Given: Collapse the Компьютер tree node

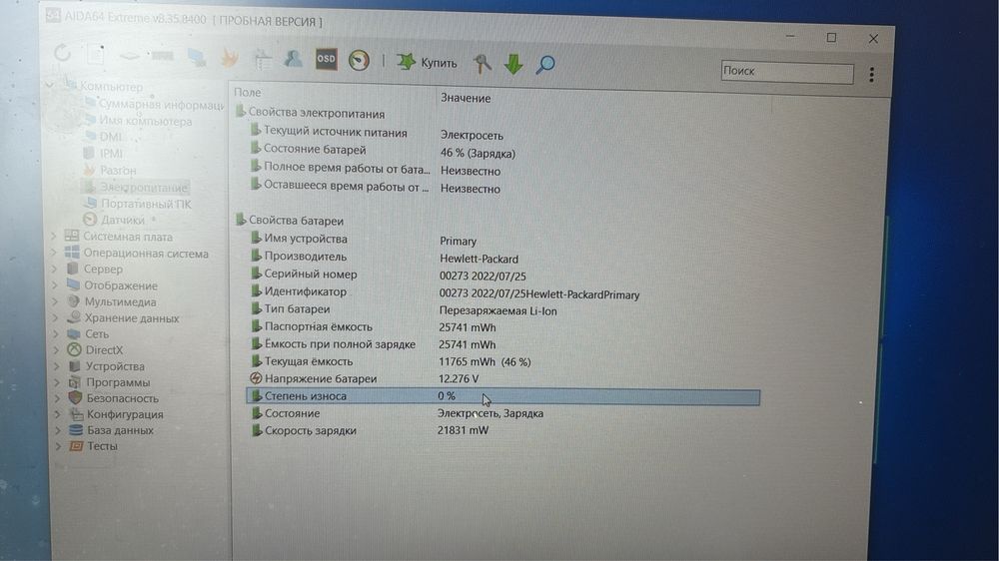Looking at the screenshot, I should 50,85.
